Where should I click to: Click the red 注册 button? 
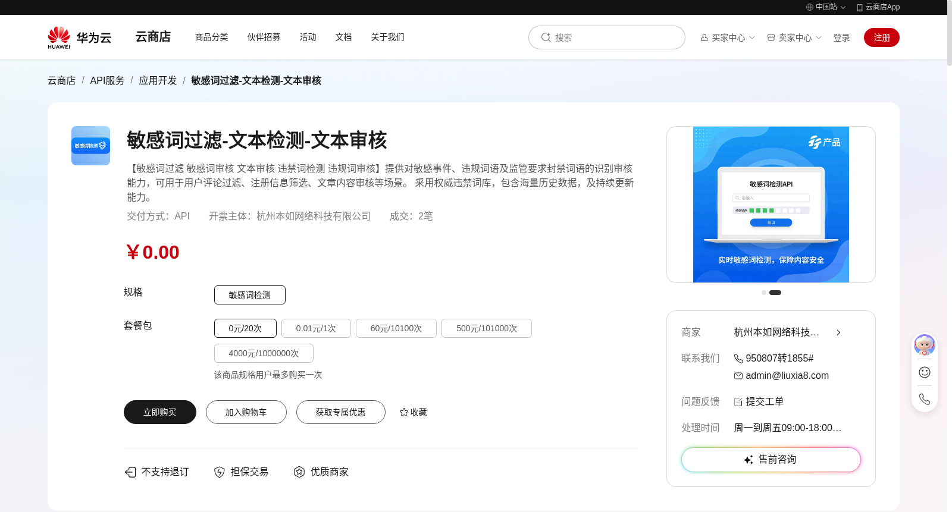tap(882, 37)
